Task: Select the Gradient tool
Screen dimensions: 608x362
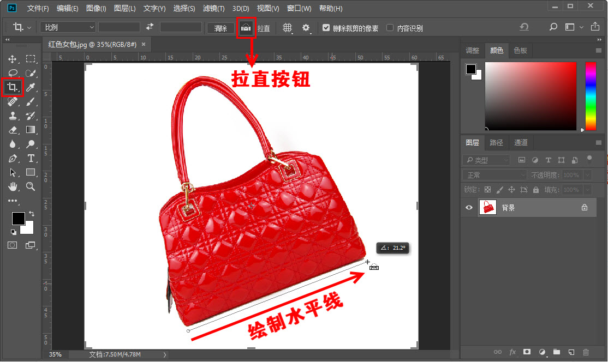Action: point(31,130)
